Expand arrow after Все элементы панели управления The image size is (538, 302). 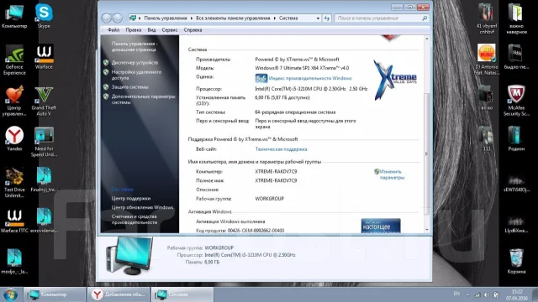275,18
